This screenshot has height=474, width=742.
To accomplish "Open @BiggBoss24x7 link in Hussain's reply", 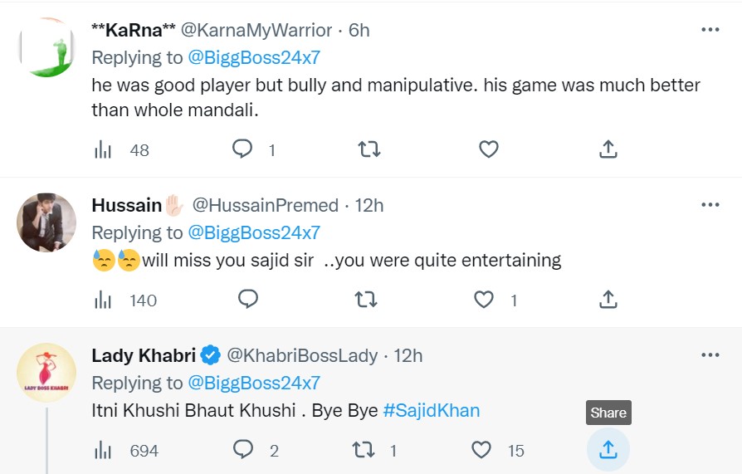I will [x=254, y=232].
